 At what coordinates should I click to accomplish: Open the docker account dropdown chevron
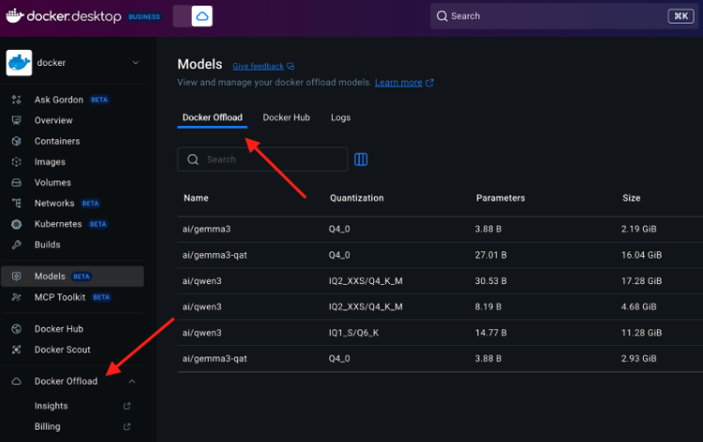pos(135,63)
